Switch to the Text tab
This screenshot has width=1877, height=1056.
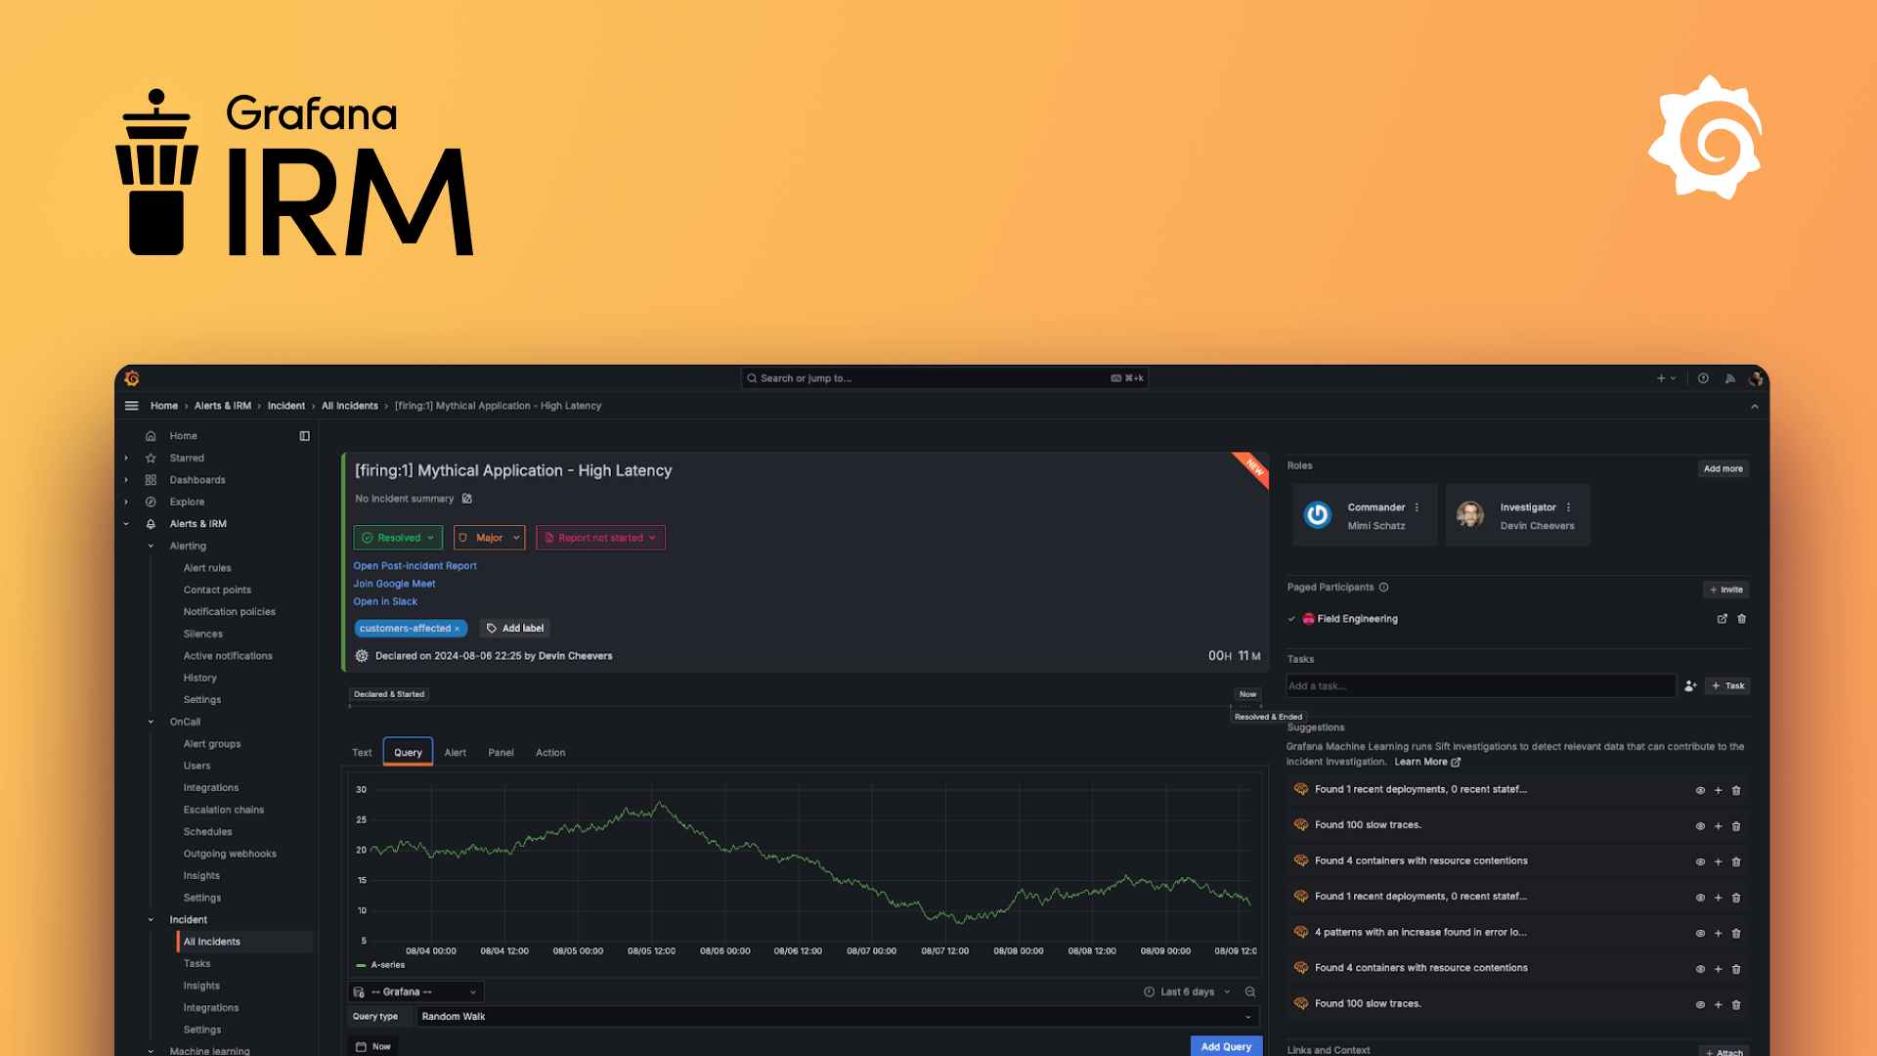point(362,752)
